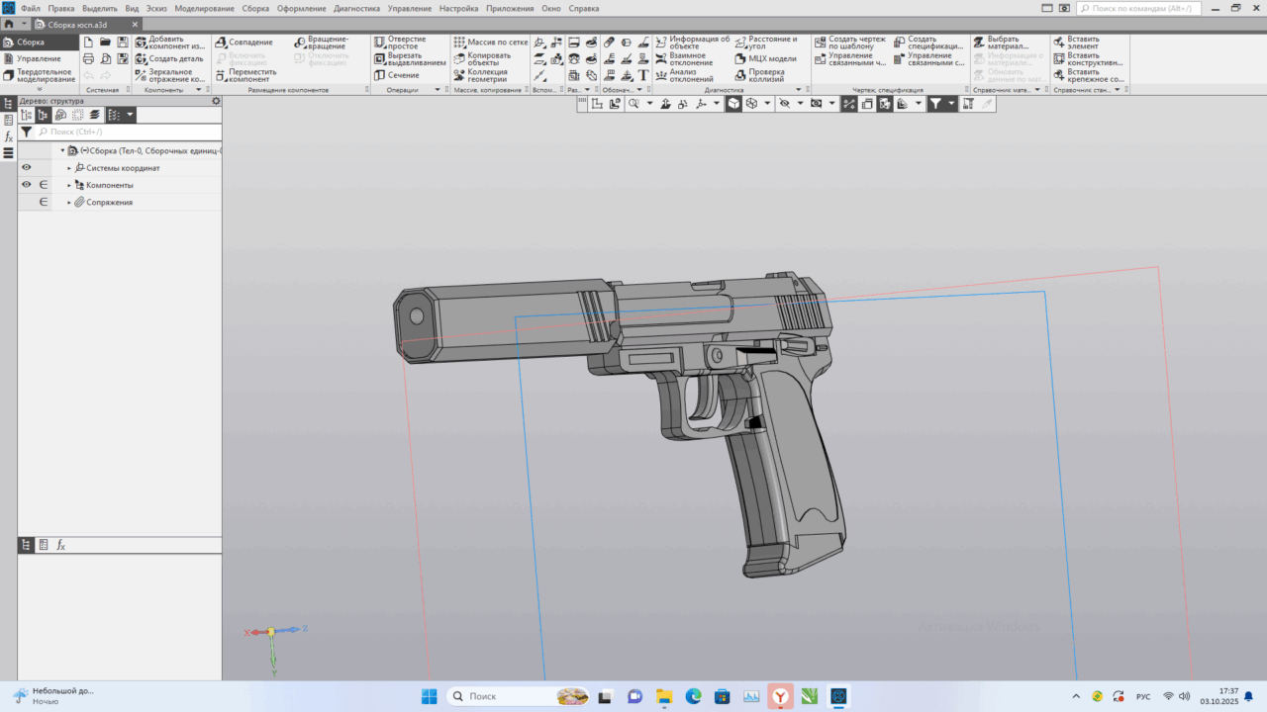This screenshot has height=712, width=1267.
Task: Expand the Компоненты tree node
Action: [69, 184]
